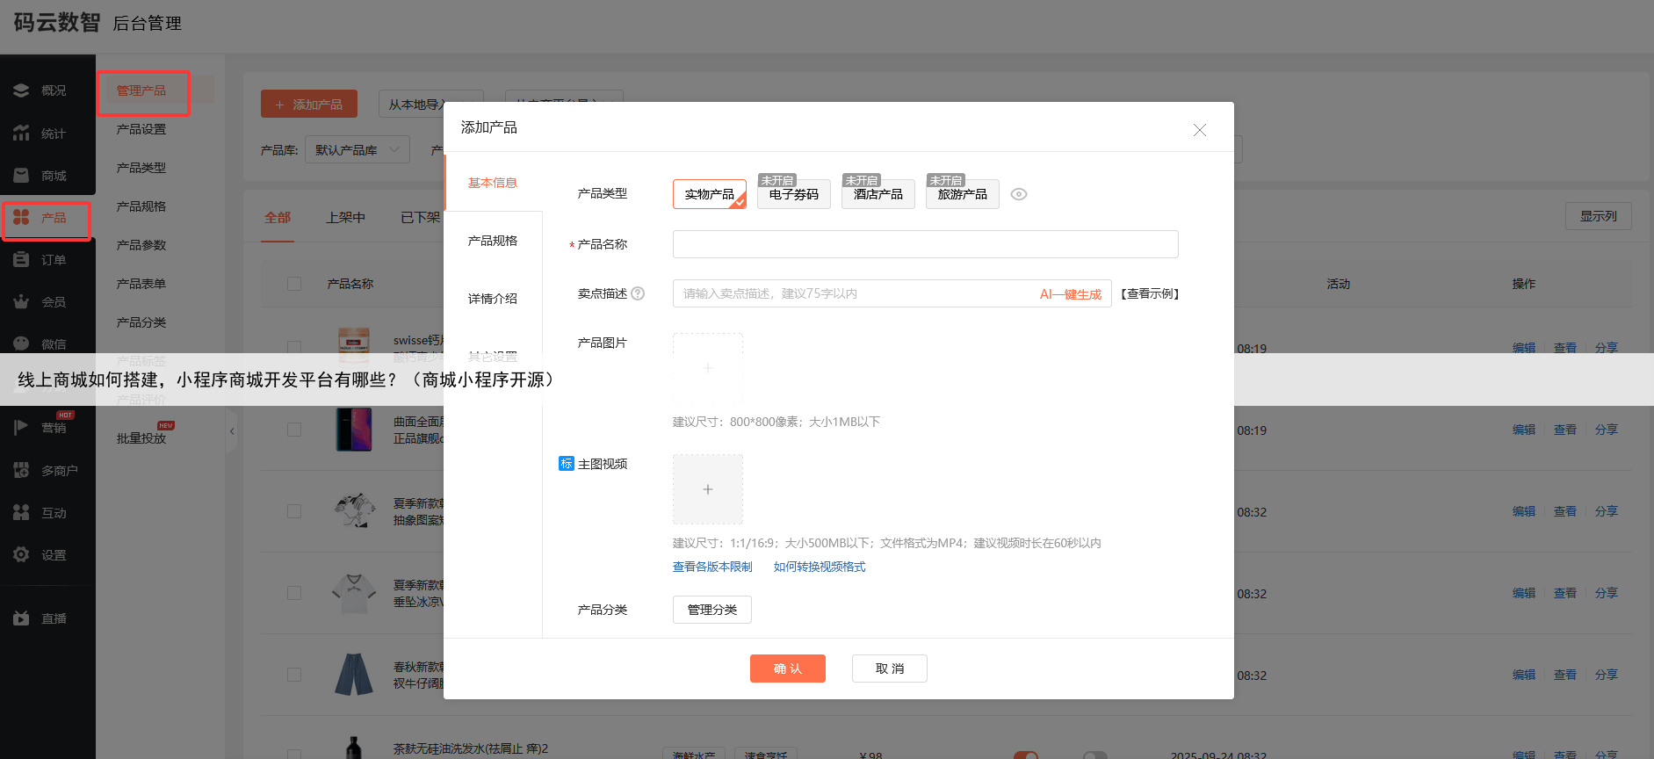Open the 商城 mall sidebar icon

pos(22,176)
